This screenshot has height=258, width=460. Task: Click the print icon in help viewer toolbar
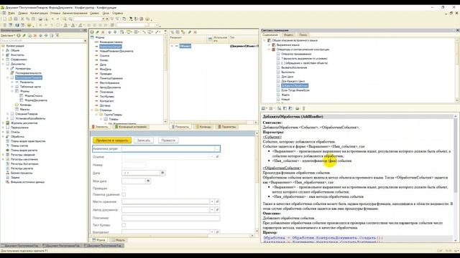(x=297, y=108)
